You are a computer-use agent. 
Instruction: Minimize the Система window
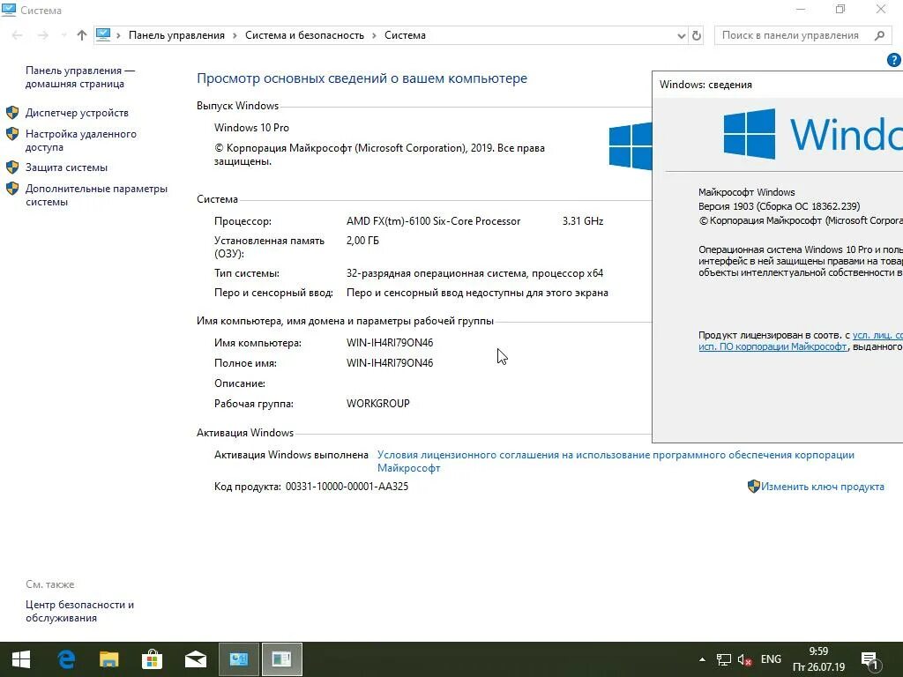(801, 9)
